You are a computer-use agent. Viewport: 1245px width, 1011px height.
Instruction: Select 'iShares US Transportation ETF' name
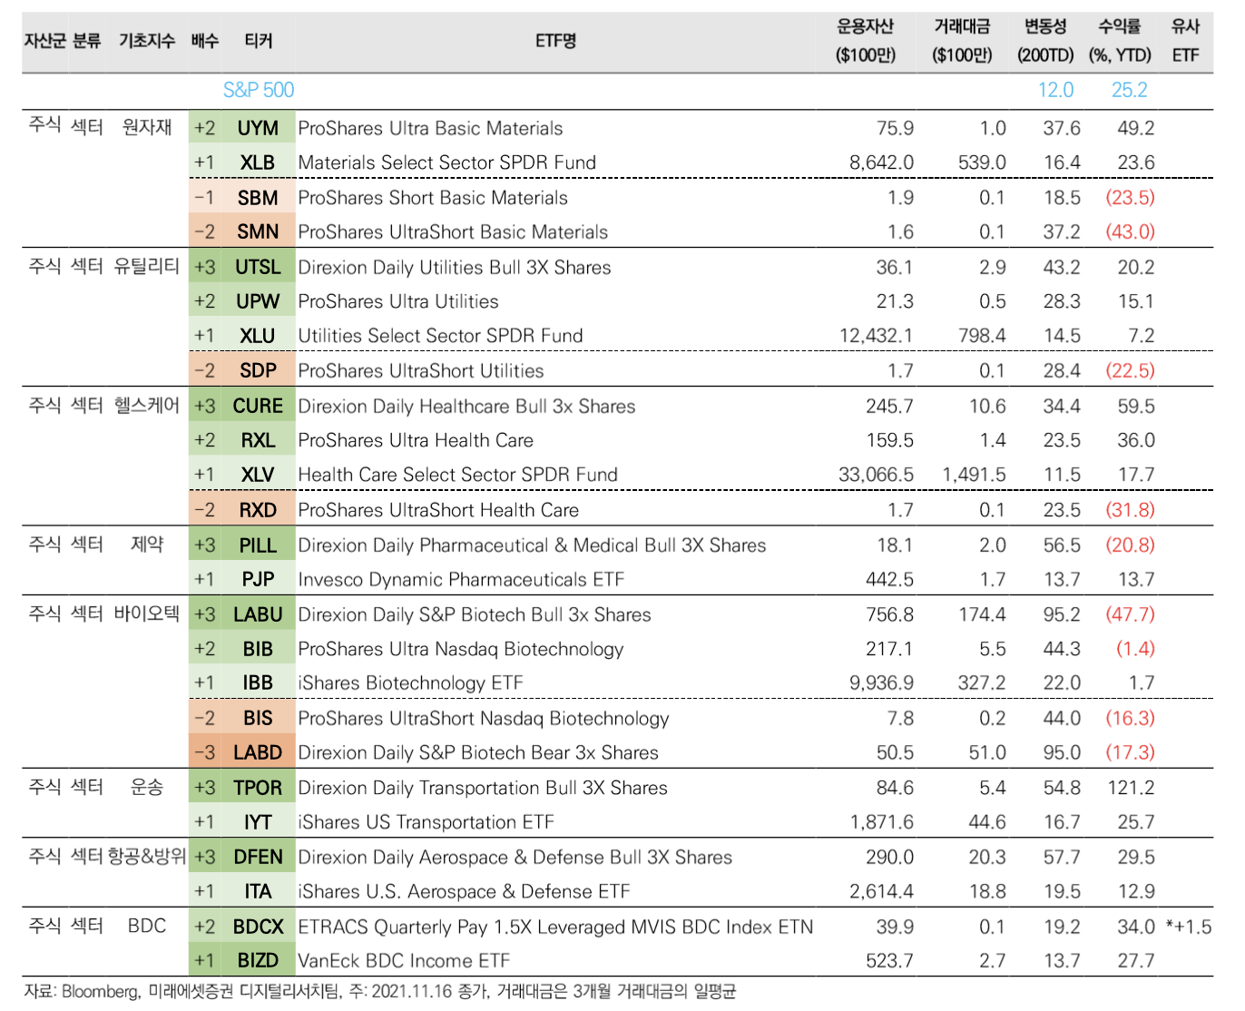point(426,822)
